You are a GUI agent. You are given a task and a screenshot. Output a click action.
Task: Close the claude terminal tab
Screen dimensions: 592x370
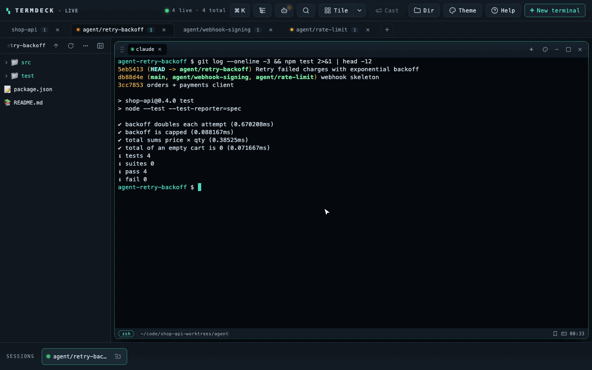click(160, 49)
